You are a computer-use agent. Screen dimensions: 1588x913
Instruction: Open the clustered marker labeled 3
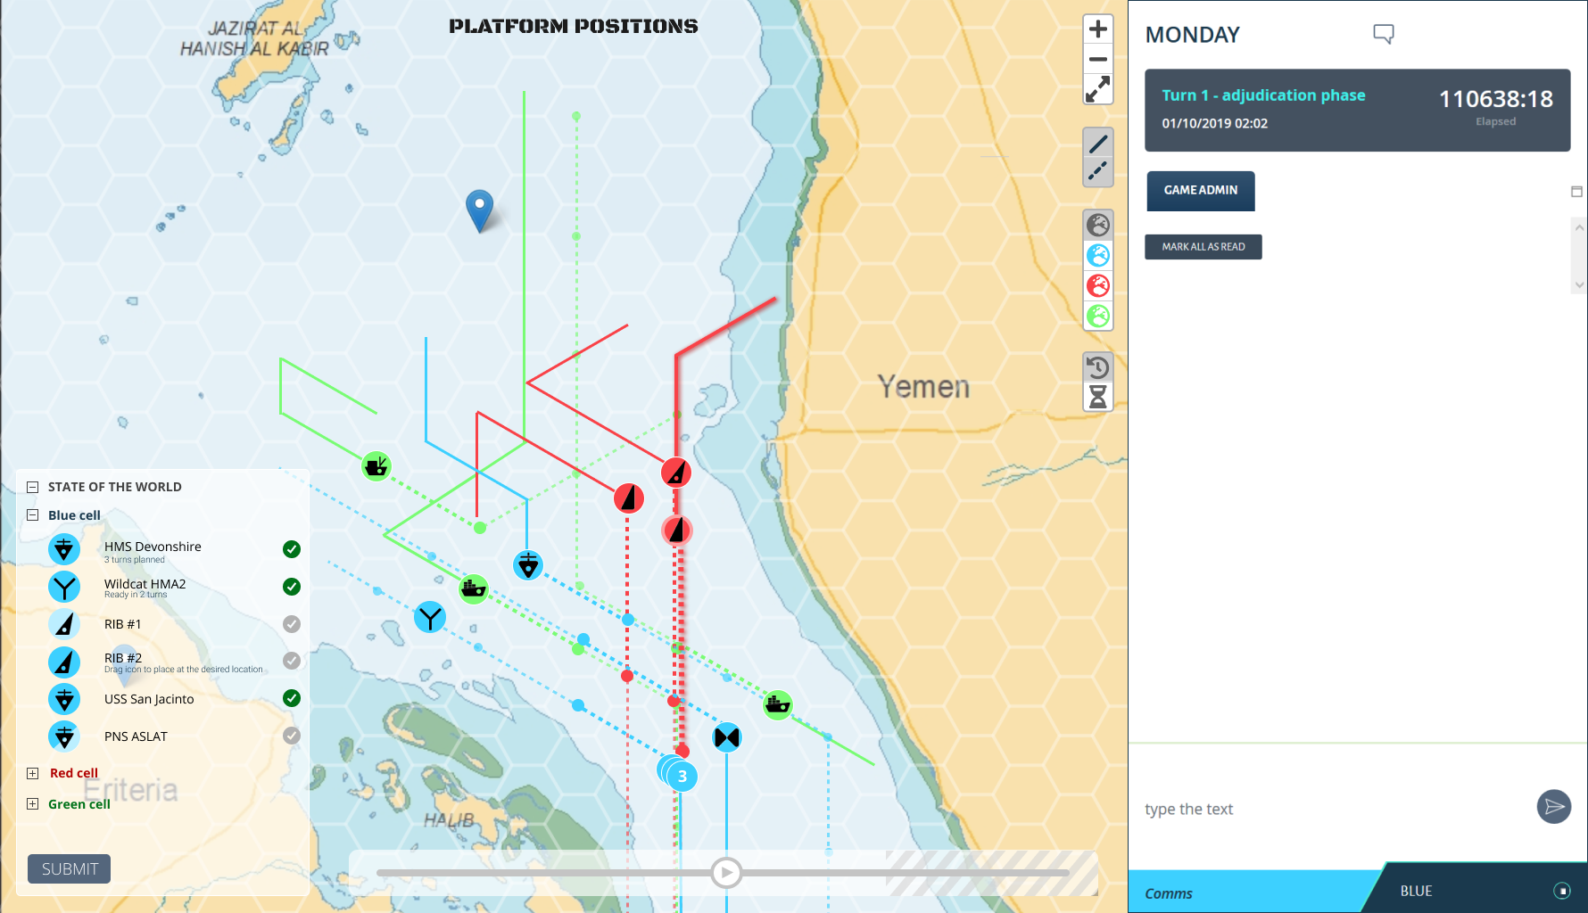coord(682,776)
